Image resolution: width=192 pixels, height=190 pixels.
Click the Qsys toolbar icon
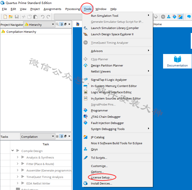pyautogui.click(x=169, y=17)
